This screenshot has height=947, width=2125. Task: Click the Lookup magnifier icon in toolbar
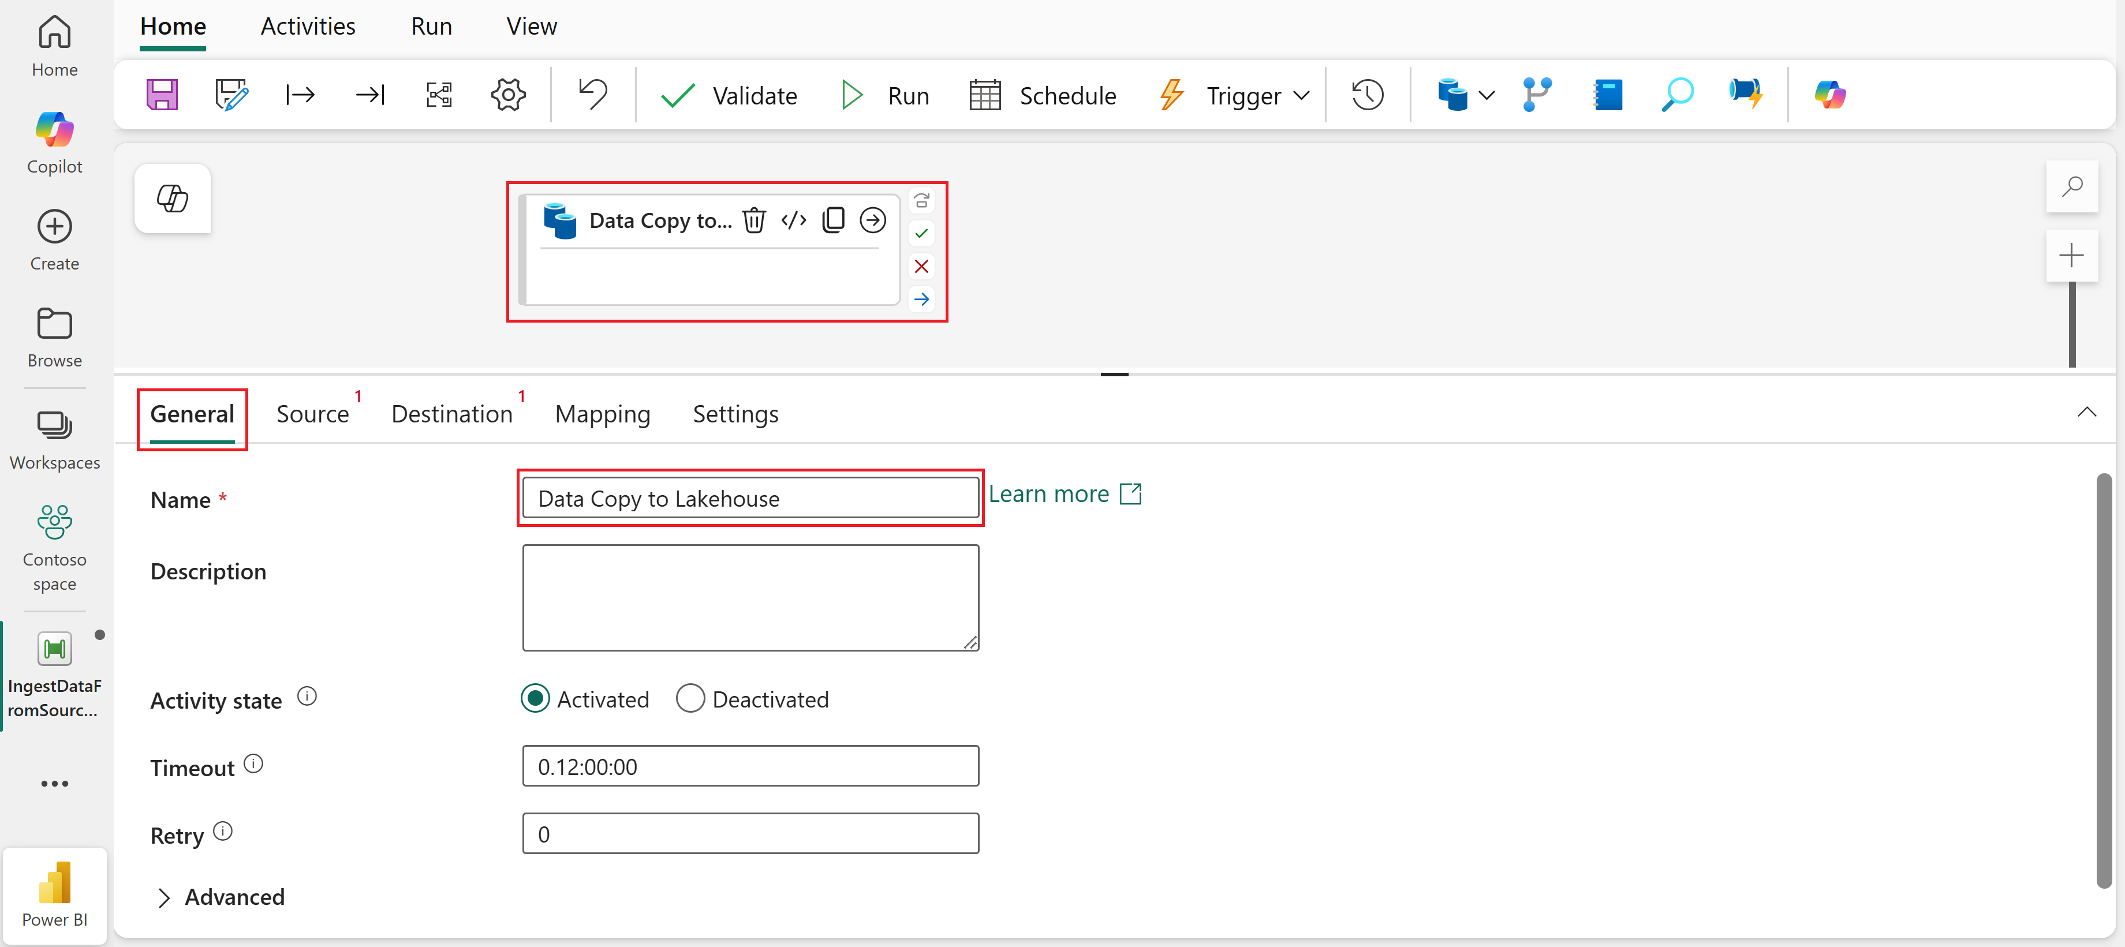[x=1677, y=95]
